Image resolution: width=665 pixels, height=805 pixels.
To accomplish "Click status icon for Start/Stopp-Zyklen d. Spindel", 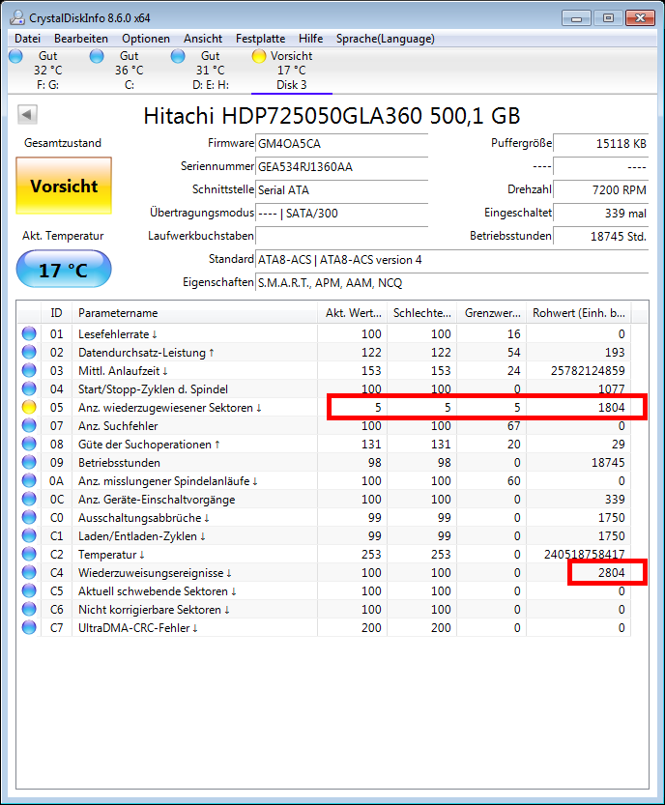I will [29, 388].
